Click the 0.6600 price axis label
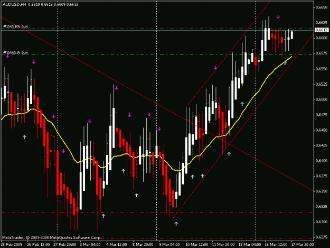 click(x=322, y=38)
